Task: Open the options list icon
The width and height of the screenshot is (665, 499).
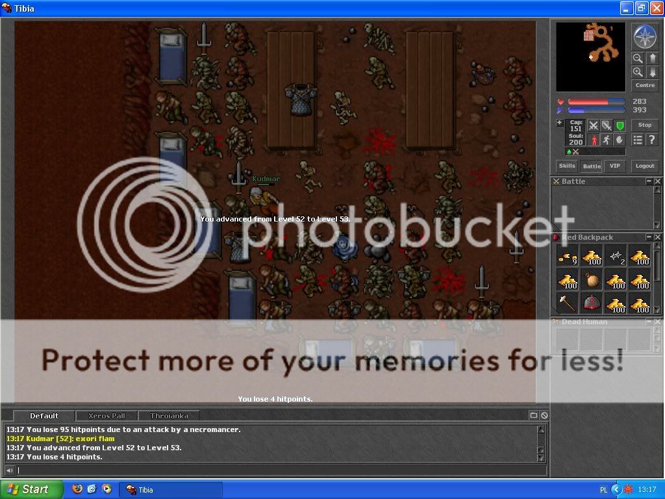Action: point(638,140)
